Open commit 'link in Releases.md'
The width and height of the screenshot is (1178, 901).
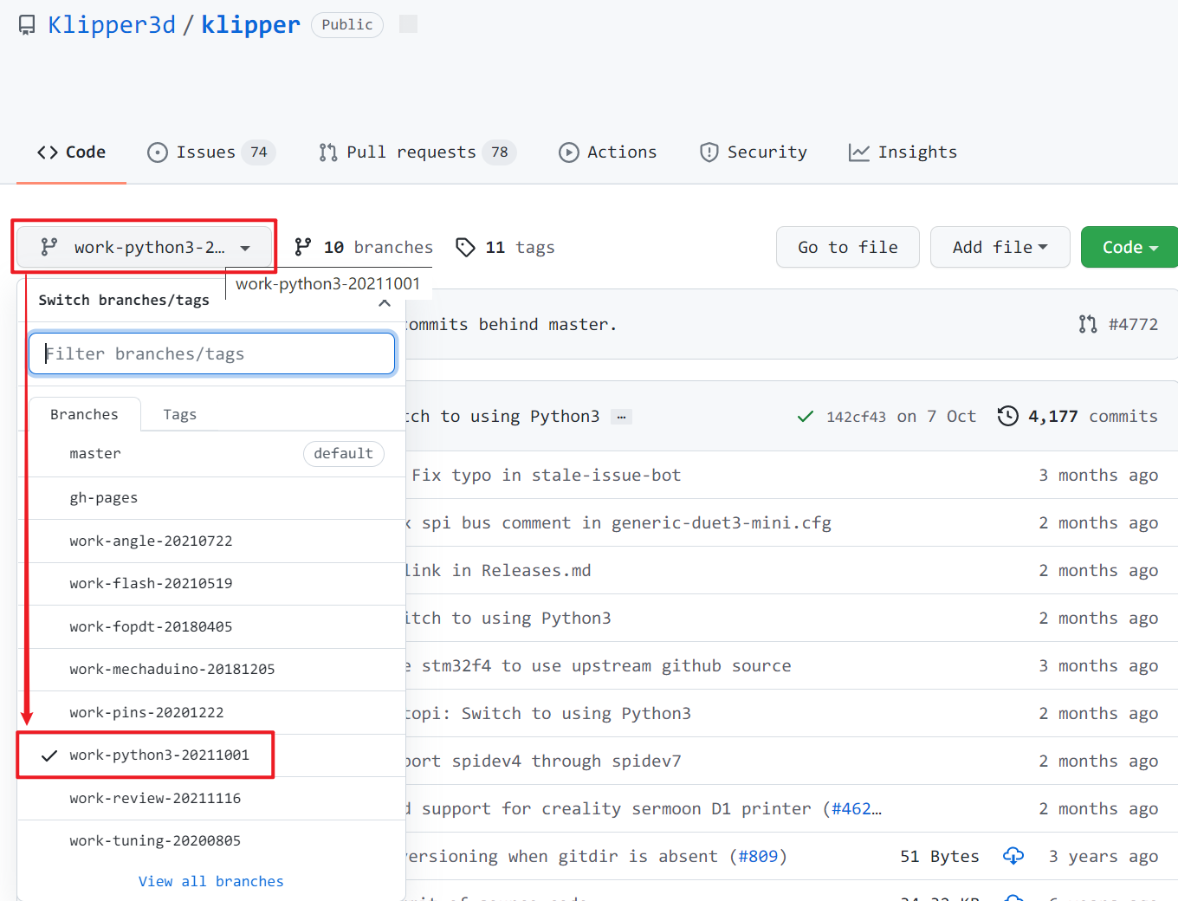pos(498,570)
